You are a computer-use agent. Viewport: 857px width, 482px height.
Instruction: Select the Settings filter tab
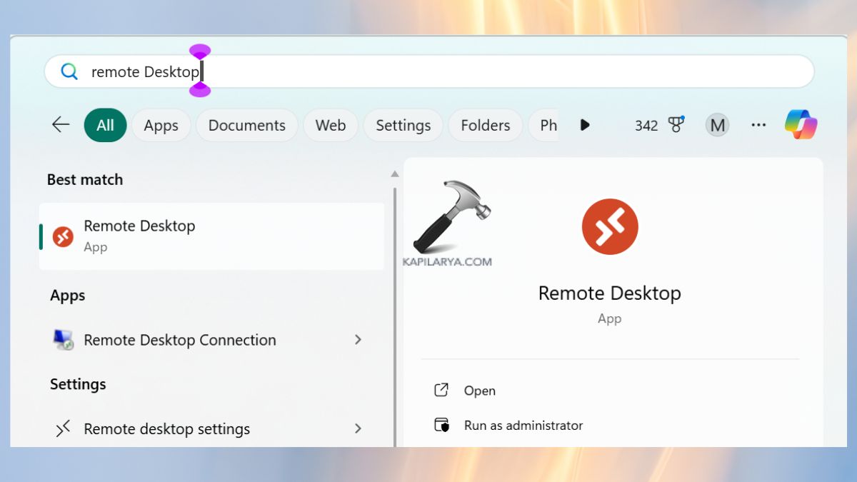coord(403,125)
